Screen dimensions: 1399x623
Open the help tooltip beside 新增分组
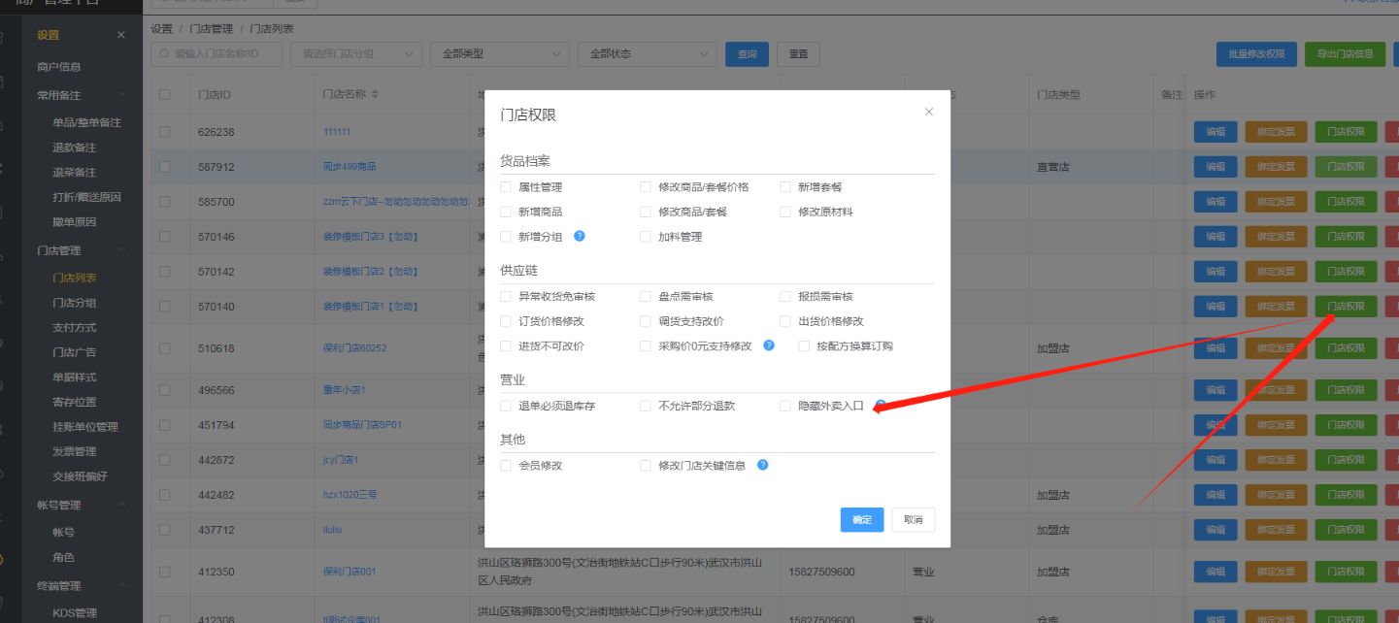(579, 236)
